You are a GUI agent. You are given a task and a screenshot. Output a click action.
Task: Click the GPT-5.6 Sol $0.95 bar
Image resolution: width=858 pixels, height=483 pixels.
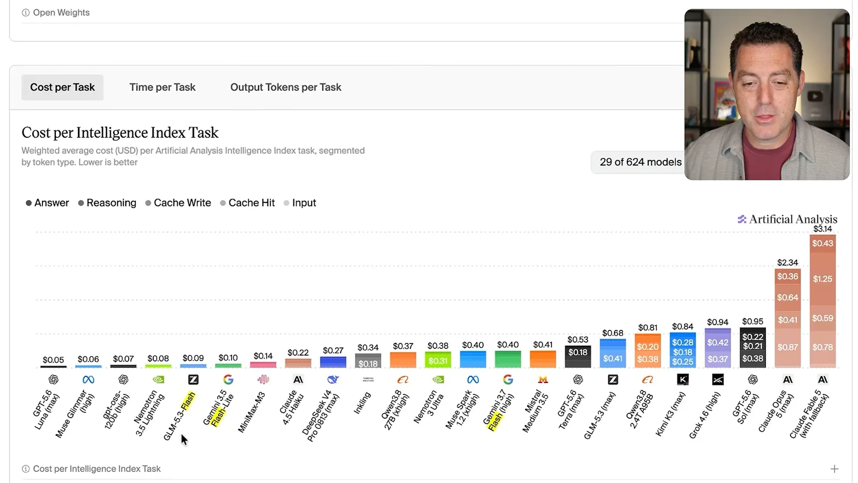click(x=752, y=348)
